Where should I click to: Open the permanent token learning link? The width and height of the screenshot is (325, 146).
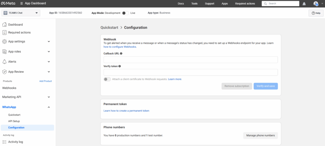[126, 111]
